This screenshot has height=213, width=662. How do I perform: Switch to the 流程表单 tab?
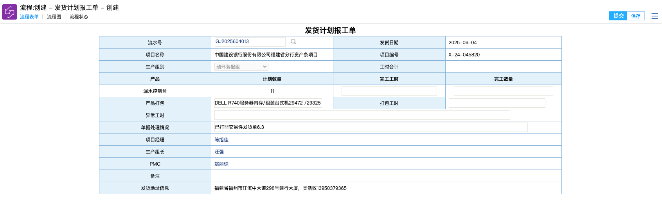29,17
